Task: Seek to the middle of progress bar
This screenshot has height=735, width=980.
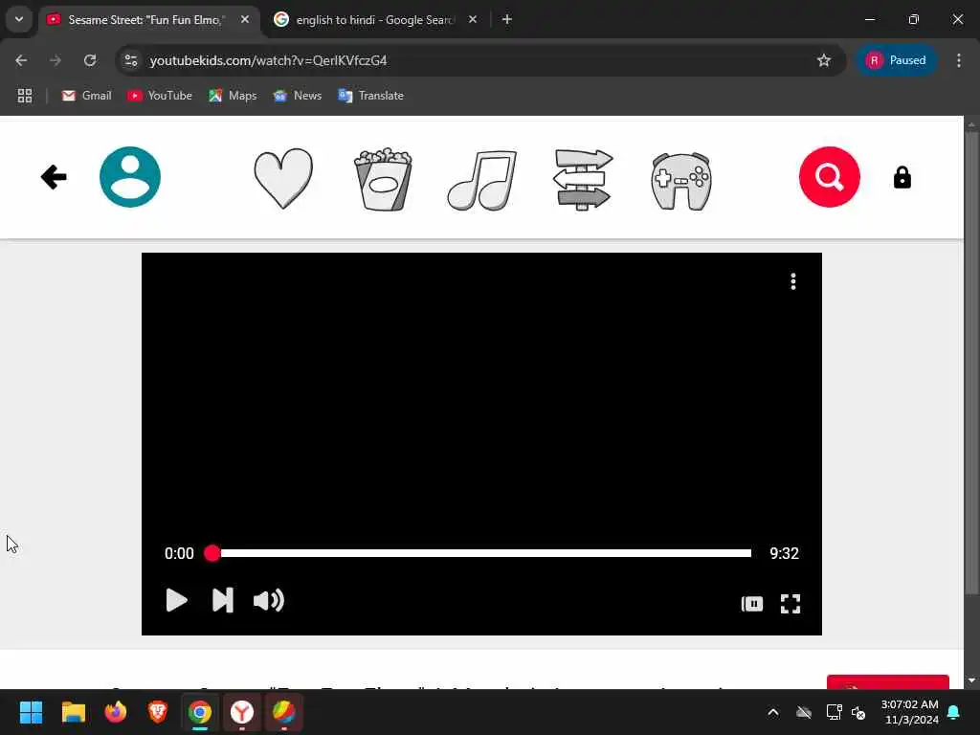Action: coord(481,553)
